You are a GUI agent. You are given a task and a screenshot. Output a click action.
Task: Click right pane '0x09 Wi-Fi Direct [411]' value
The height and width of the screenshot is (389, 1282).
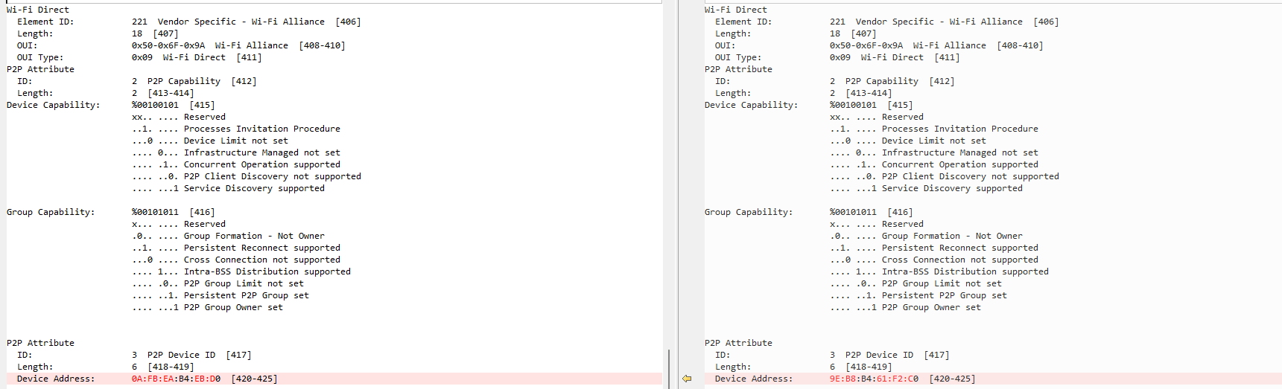[x=895, y=57]
